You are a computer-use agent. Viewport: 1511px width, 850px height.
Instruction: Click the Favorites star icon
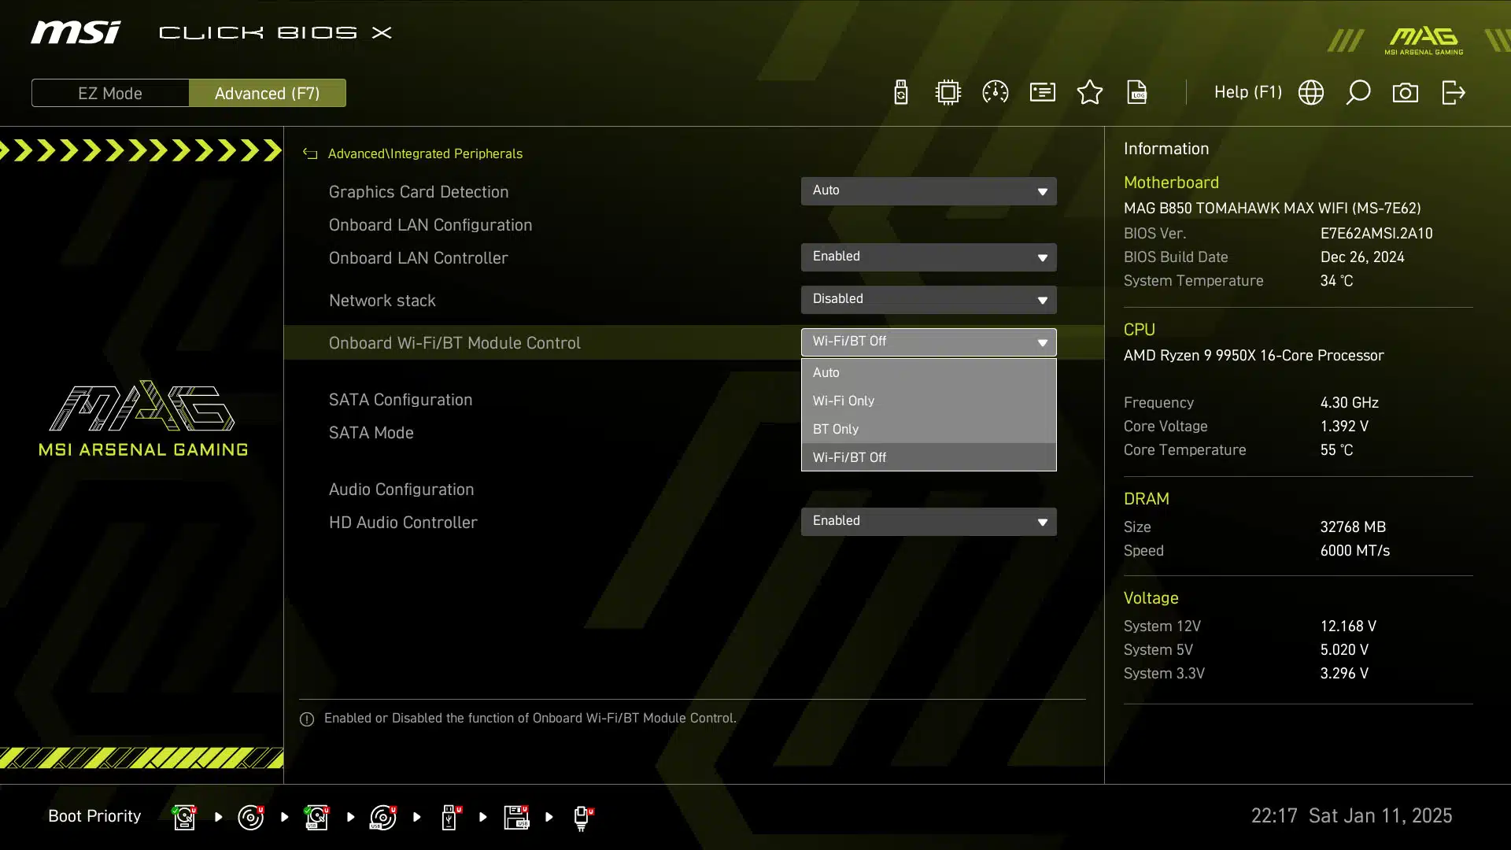[x=1090, y=93]
